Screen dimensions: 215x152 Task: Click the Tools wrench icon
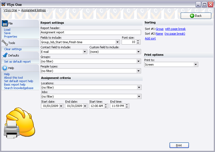(5, 43)
